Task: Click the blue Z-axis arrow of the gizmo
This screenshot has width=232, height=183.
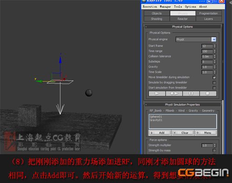Action: click(x=60, y=59)
